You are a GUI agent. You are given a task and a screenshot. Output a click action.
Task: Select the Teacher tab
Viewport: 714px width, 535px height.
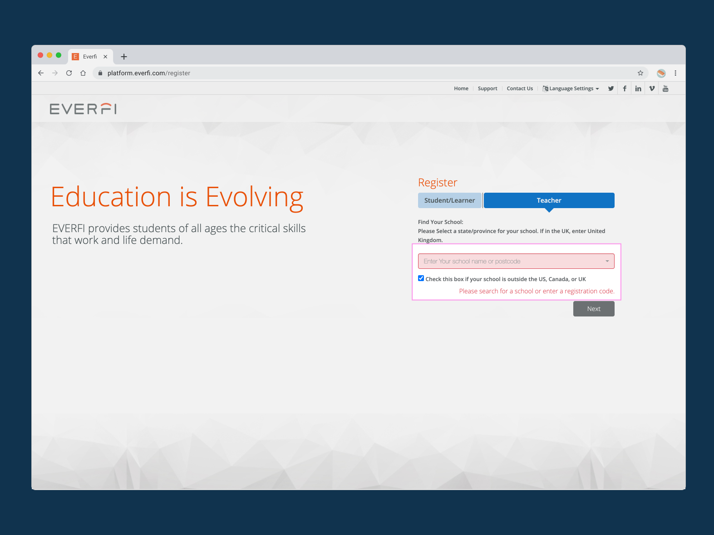pyautogui.click(x=549, y=200)
